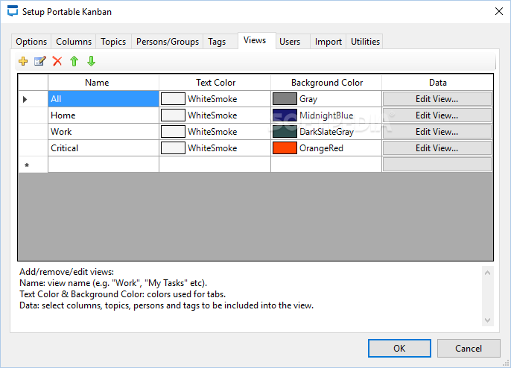Click Edit View button for All row
The image size is (511, 368).
437,99
